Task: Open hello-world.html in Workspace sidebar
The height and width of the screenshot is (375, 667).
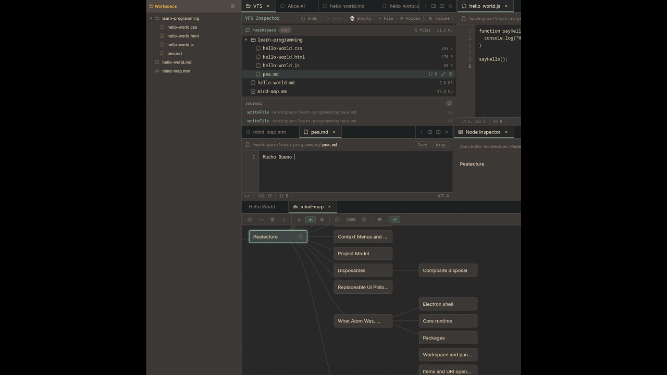Action: tap(183, 36)
